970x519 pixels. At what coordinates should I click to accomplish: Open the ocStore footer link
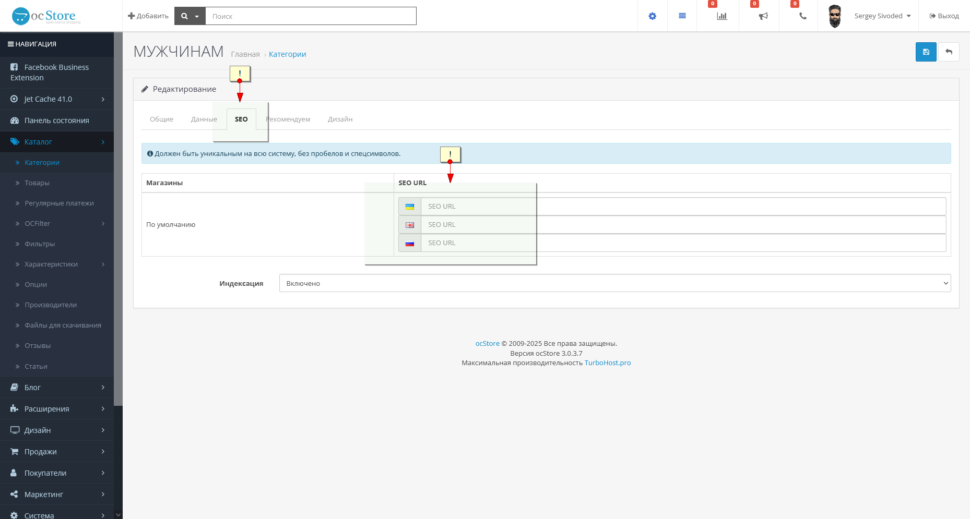pyautogui.click(x=487, y=344)
